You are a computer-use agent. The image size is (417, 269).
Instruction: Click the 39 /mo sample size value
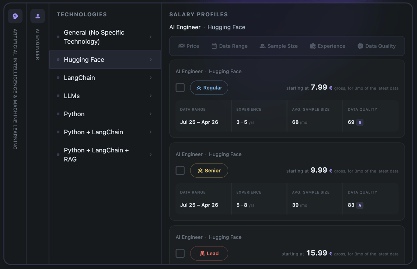pos(300,205)
